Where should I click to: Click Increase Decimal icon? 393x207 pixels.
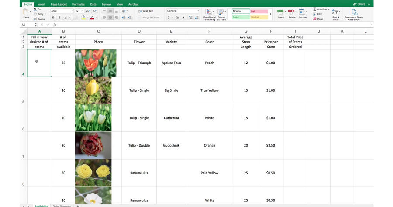(190, 17)
